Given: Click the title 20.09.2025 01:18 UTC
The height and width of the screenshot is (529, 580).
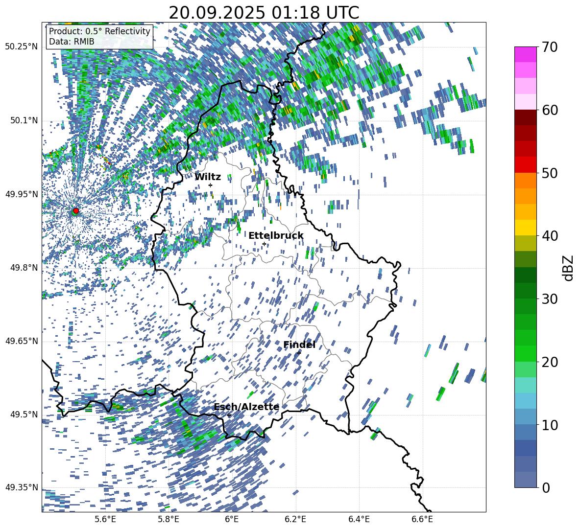Looking at the screenshot, I should tap(264, 13).
